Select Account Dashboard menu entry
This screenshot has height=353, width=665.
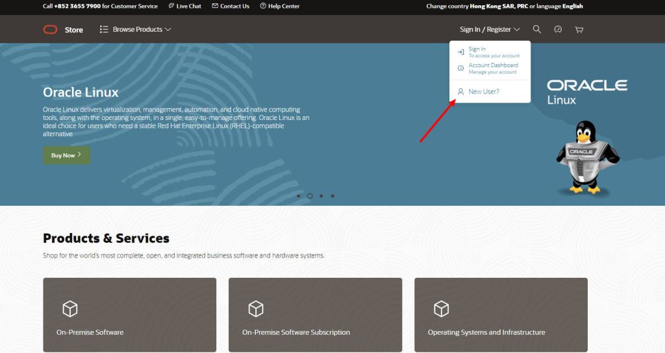tap(490, 68)
